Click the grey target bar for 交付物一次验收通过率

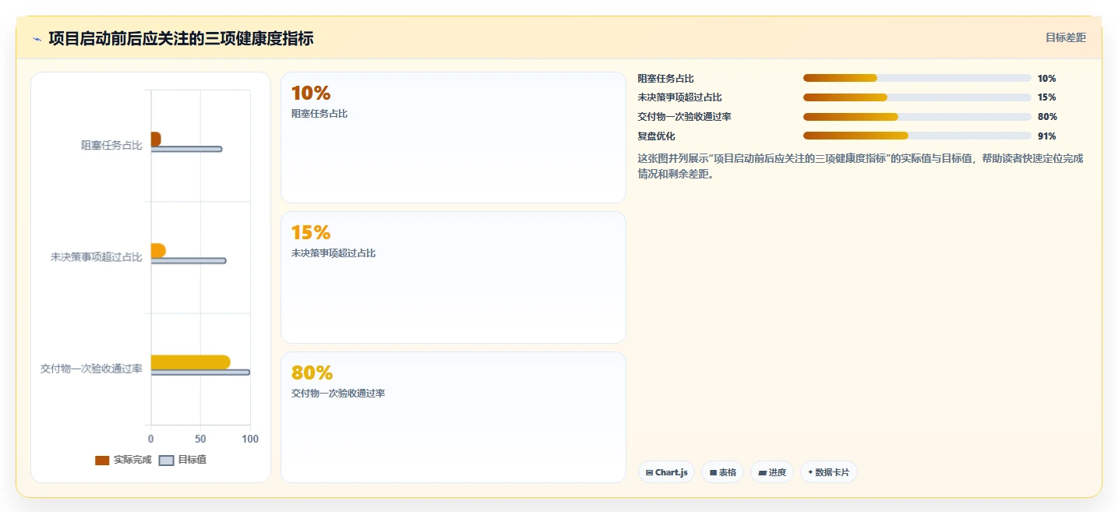200,372
